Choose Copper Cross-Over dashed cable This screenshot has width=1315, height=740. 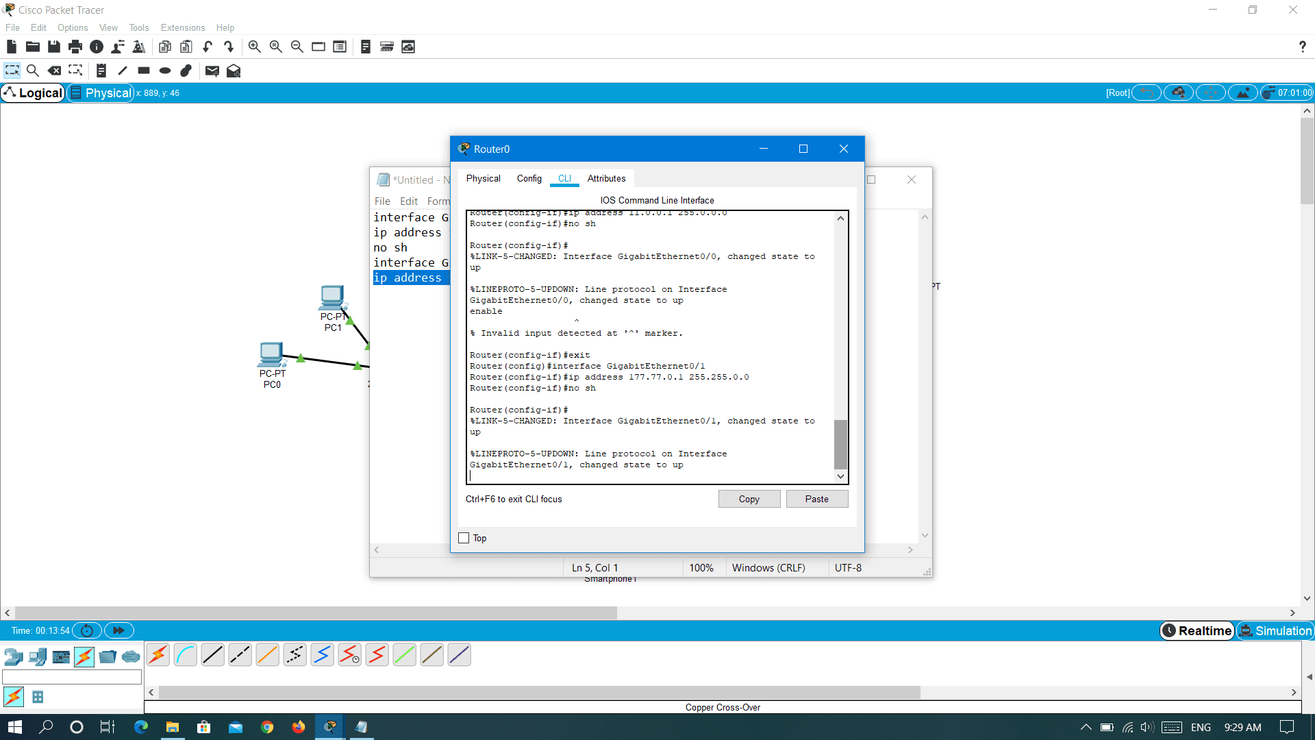click(240, 655)
